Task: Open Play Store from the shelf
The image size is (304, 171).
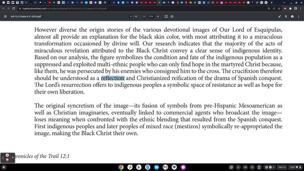Action: coord(139,167)
